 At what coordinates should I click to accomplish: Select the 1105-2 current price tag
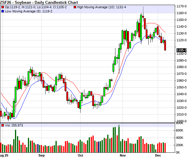[182, 50]
